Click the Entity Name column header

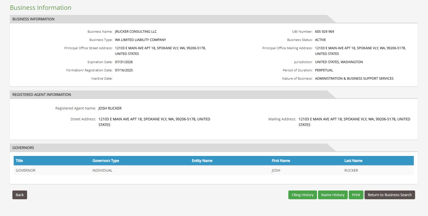(x=202, y=161)
